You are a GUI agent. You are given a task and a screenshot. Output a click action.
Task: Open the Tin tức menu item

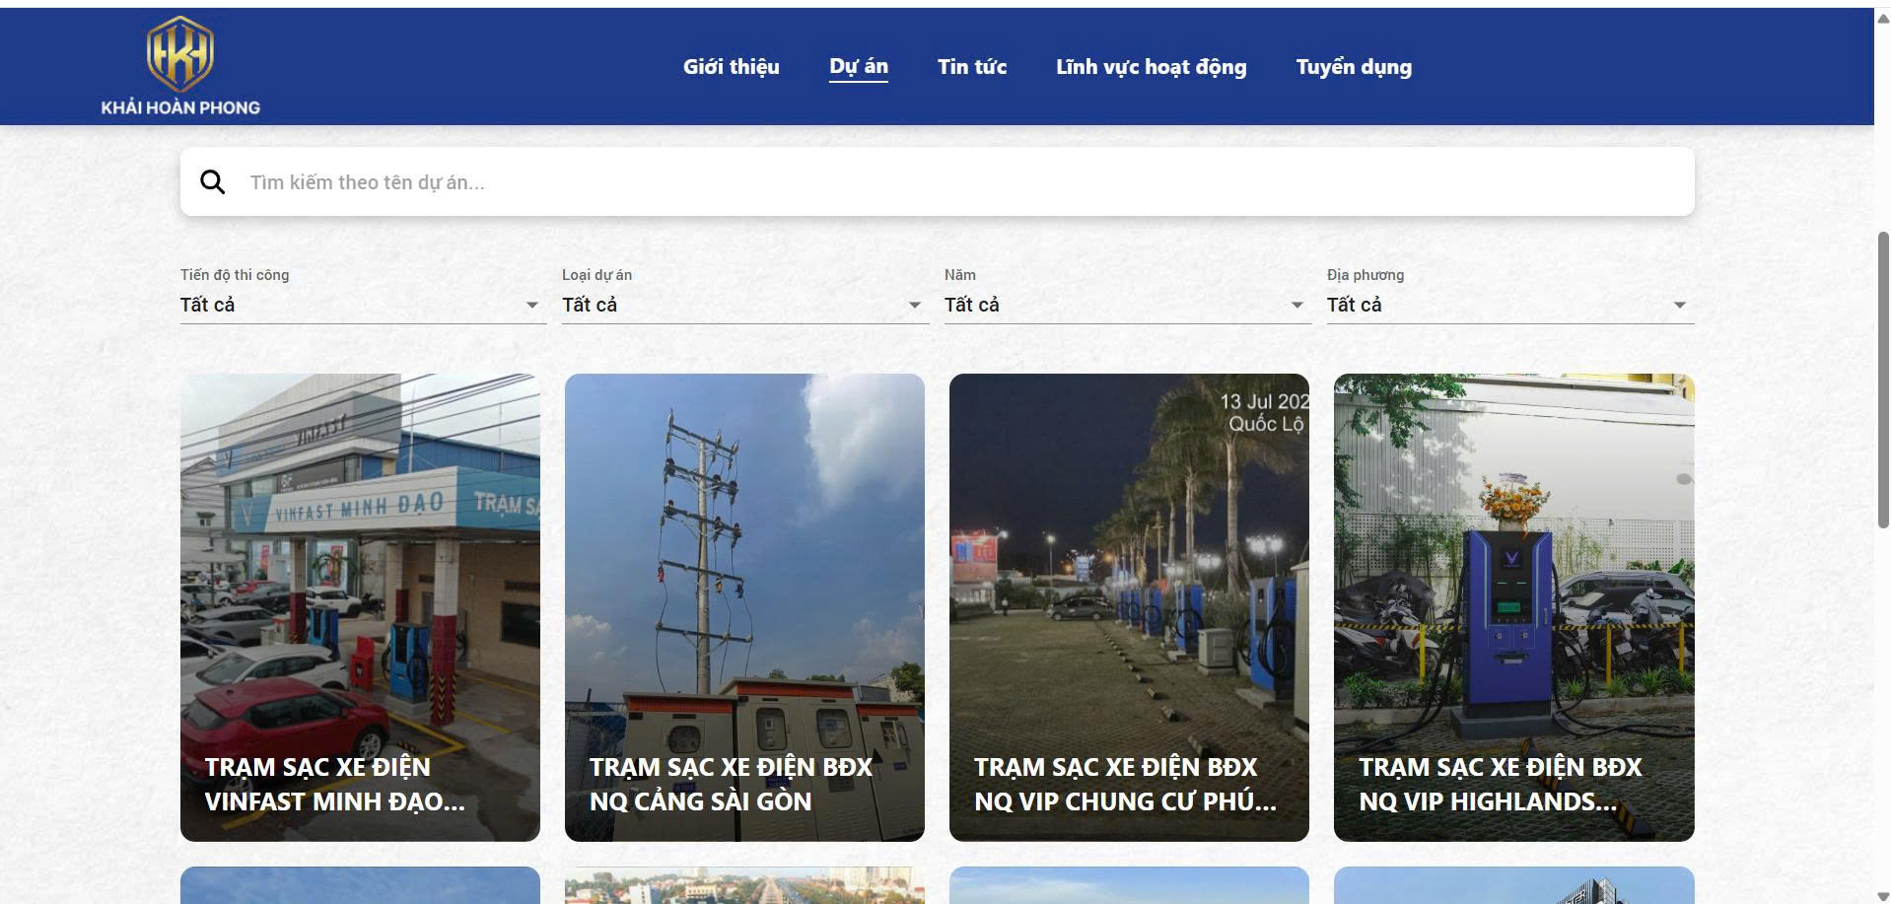click(x=972, y=67)
